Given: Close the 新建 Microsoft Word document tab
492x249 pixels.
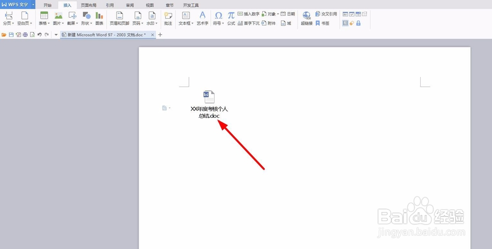Looking at the screenshot, I should tap(153, 35).
